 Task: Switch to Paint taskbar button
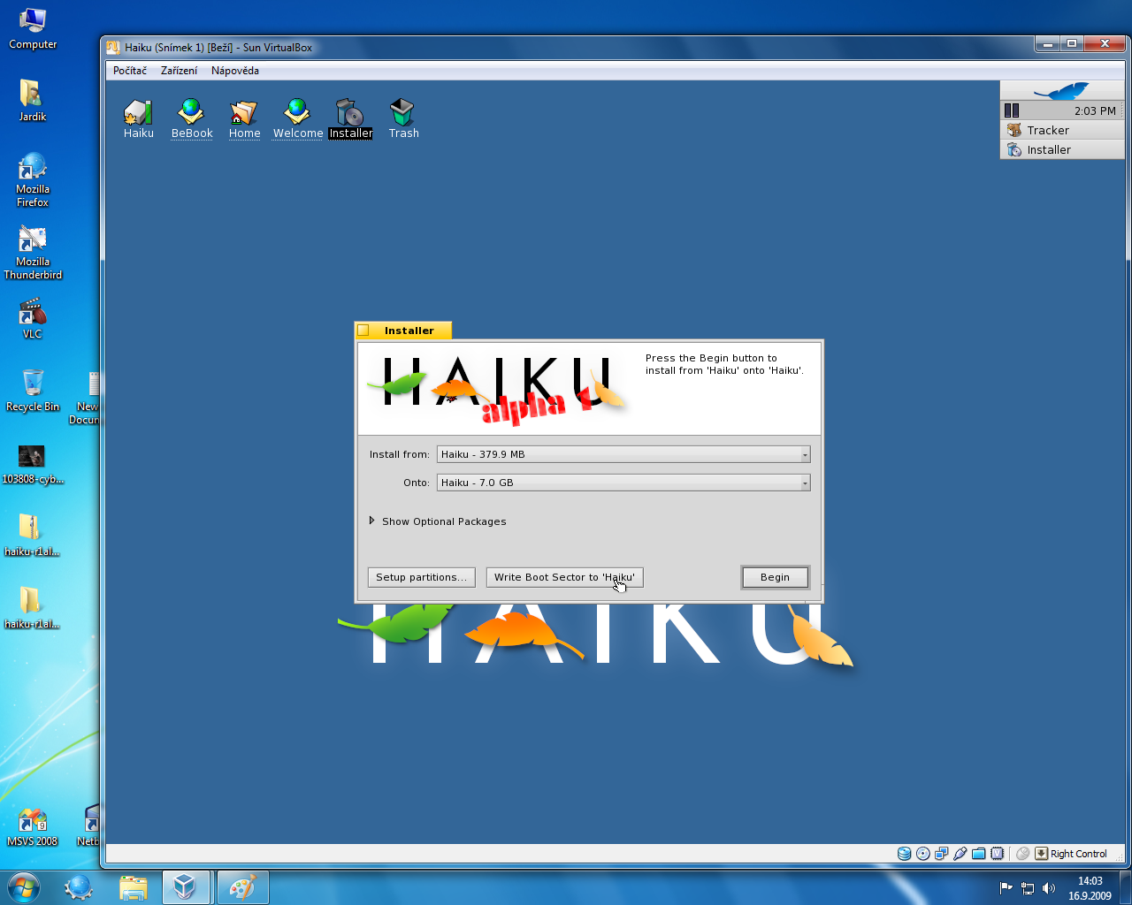click(241, 887)
